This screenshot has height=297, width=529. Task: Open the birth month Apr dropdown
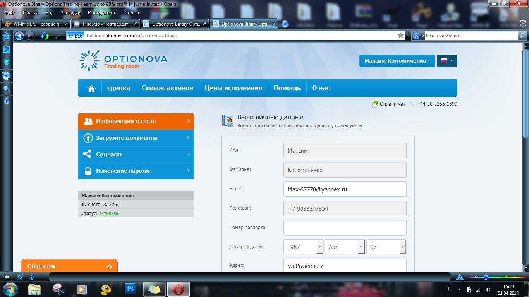click(345, 247)
